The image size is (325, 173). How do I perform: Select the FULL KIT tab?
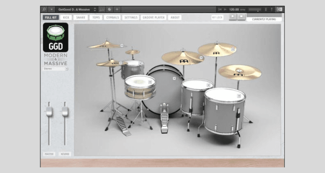click(x=51, y=17)
